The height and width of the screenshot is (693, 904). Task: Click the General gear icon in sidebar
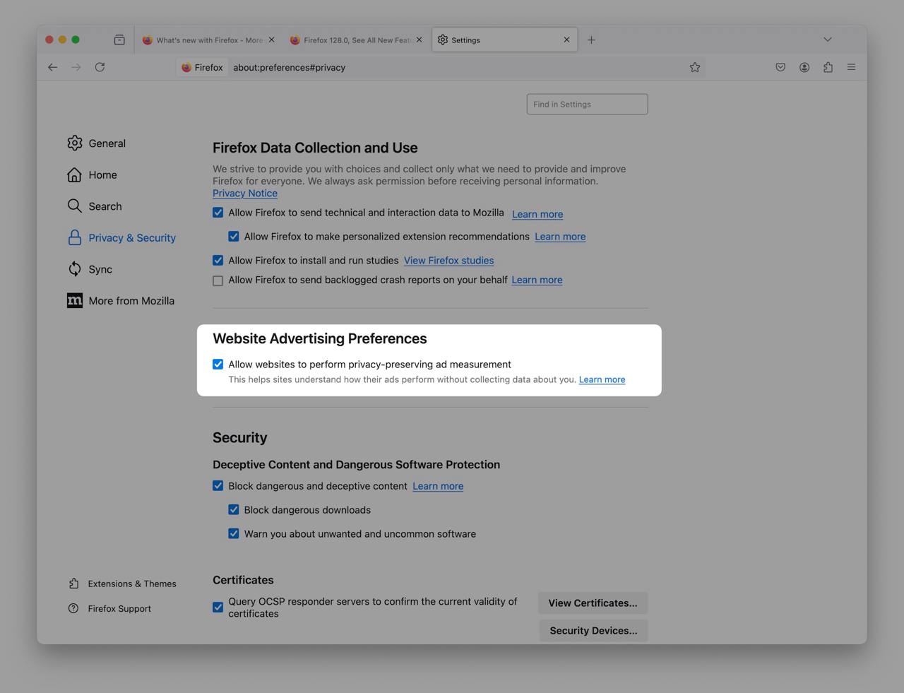click(x=75, y=143)
